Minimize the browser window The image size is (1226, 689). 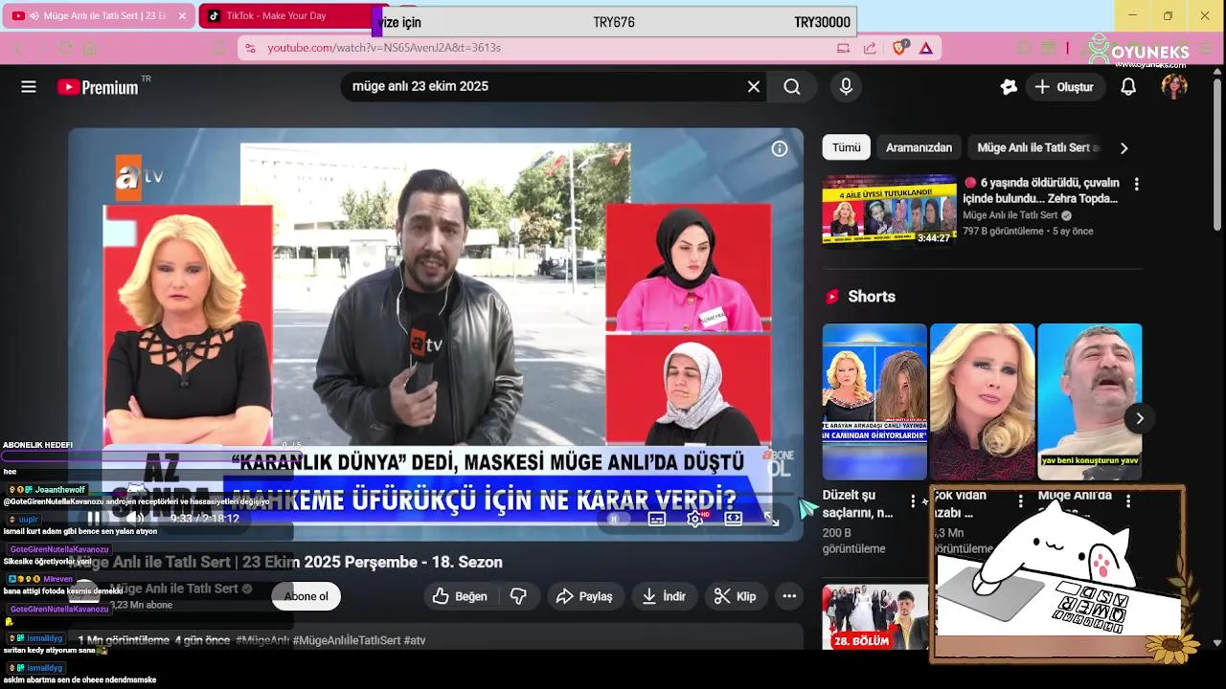[1132, 16]
